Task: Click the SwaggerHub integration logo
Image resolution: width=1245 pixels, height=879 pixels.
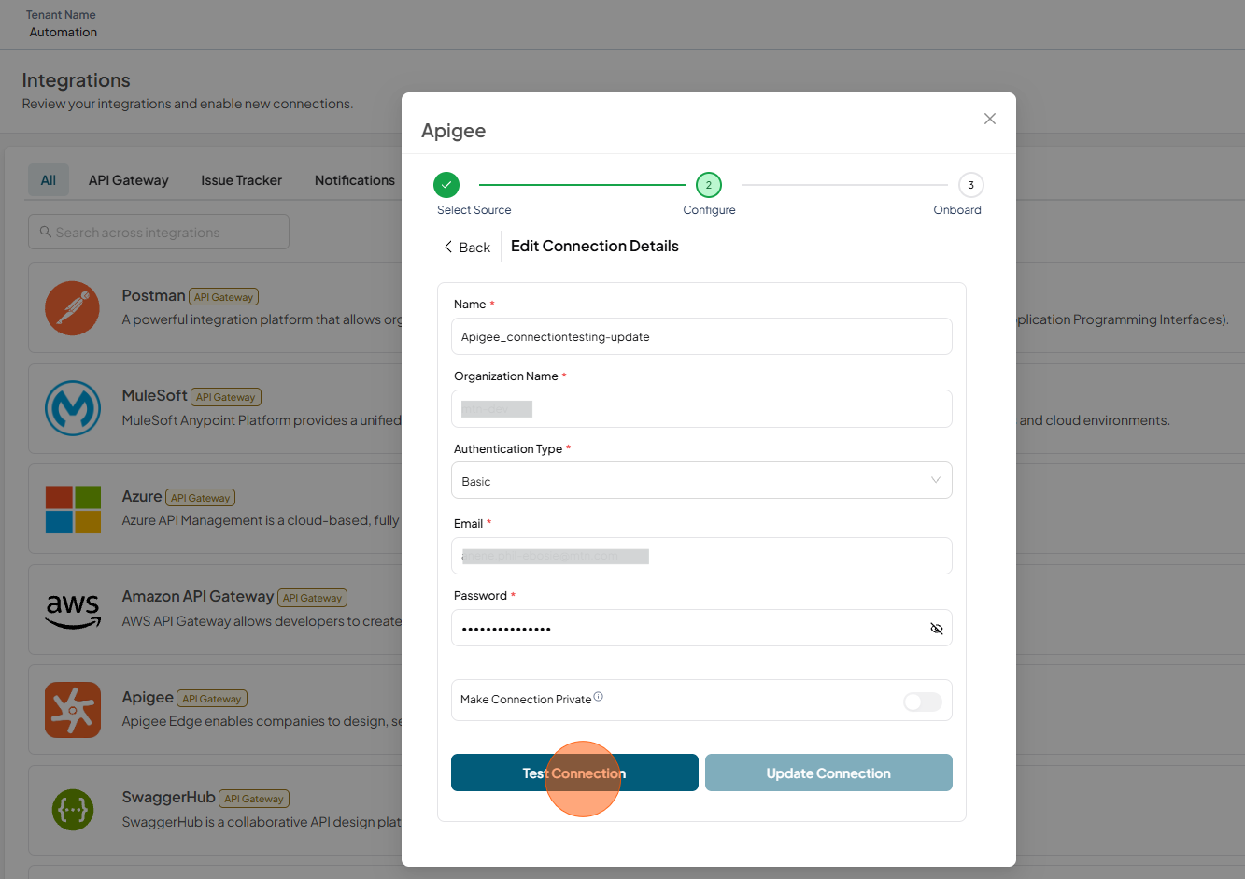Action: [73, 810]
